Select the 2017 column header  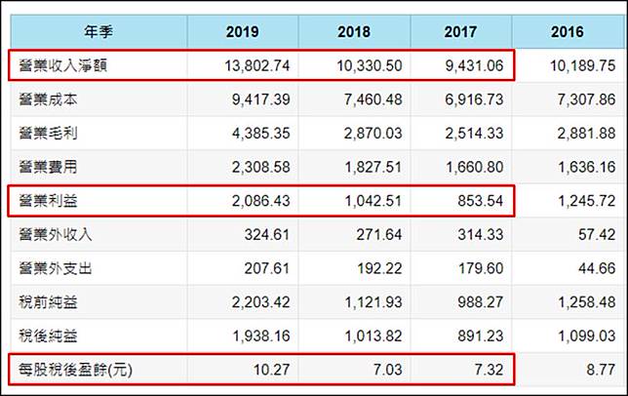[459, 31]
